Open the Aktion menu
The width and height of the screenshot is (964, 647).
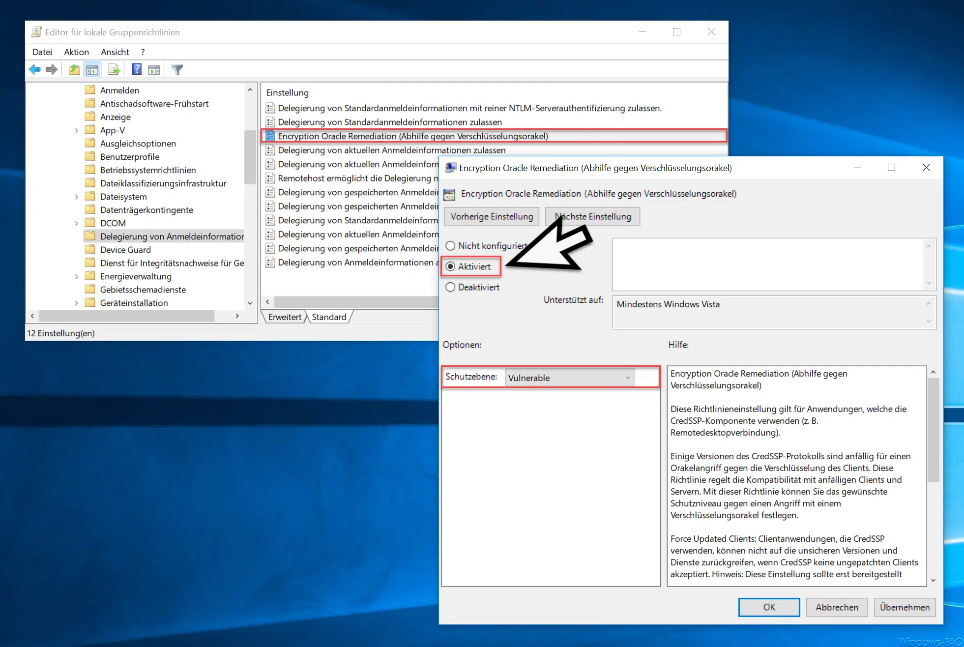77,52
